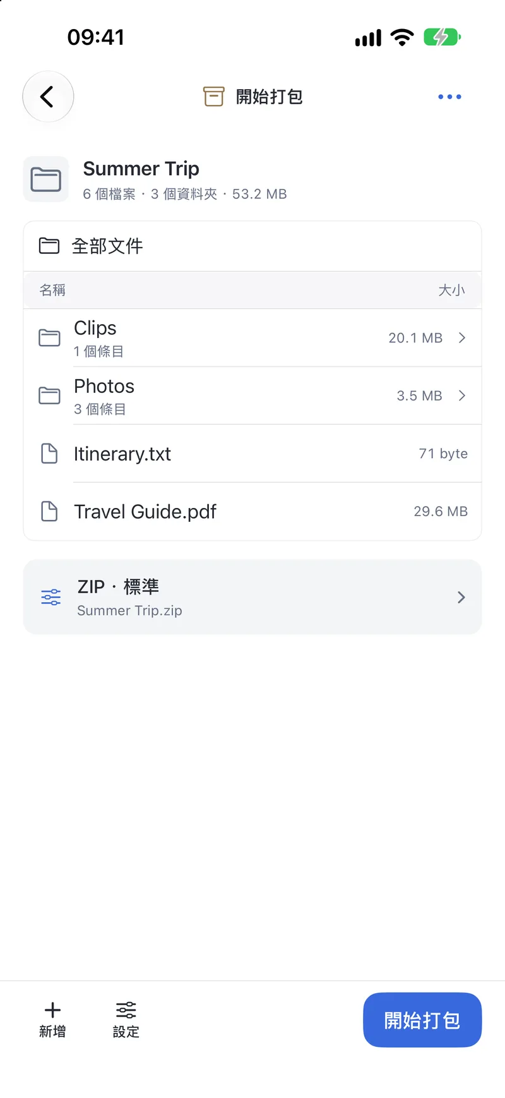The height and width of the screenshot is (1098, 505).
Task: Tap the Summer Trip.zip output name
Action: [x=129, y=610]
